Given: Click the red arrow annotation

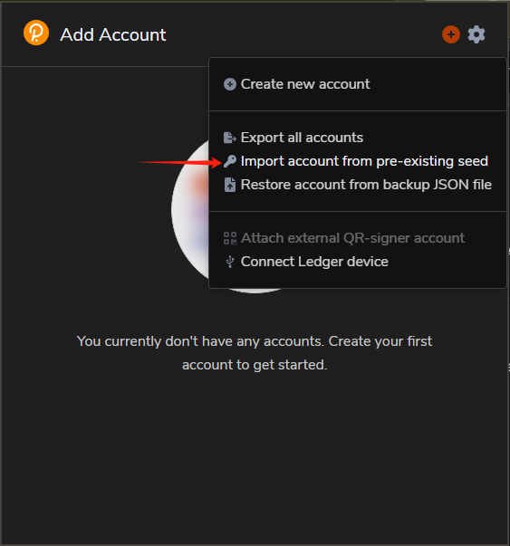Looking at the screenshot, I should [179, 162].
